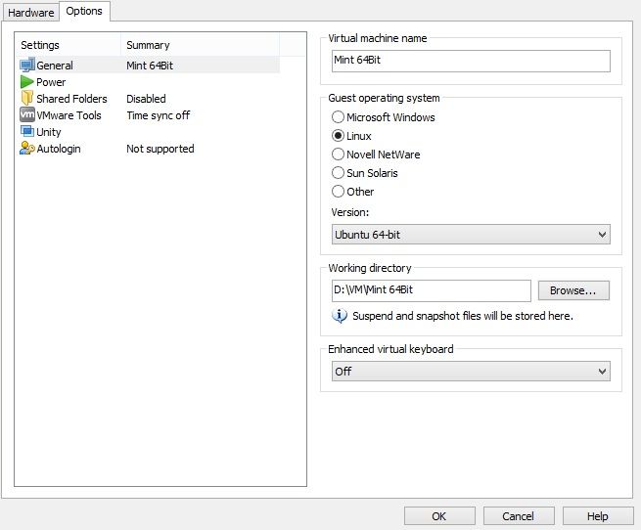
Task: Select Other guest operating system
Action: click(x=338, y=192)
